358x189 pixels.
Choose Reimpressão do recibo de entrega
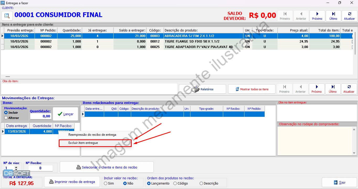click(92, 135)
